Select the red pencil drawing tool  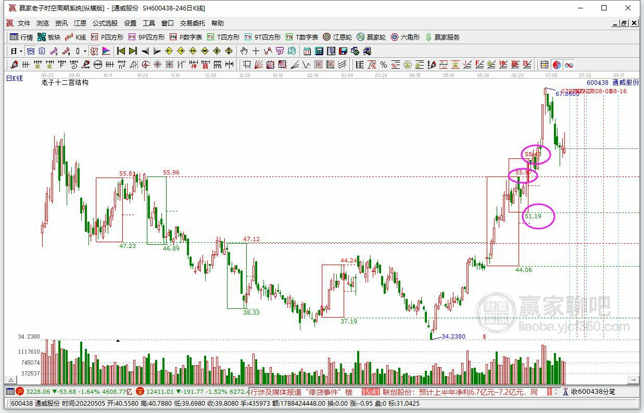click(14, 65)
